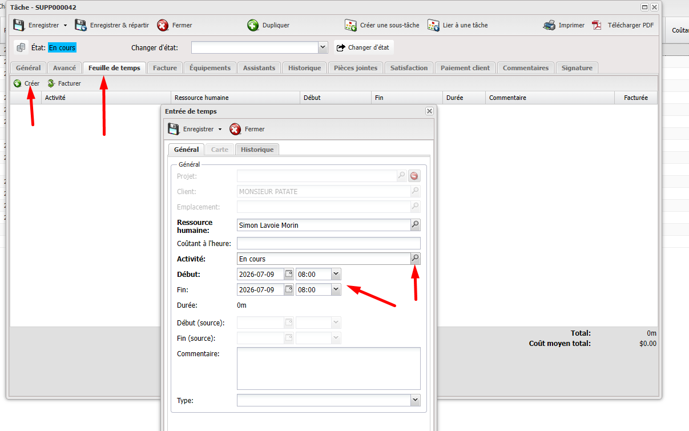
Task: Click the Changer d'état button
Action: [x=364, y=47]
